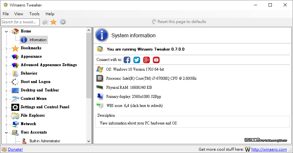Click the Twitter icon

137,60
